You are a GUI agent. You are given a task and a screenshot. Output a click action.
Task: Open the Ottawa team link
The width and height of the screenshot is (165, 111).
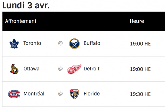click(x=31, y=69)
